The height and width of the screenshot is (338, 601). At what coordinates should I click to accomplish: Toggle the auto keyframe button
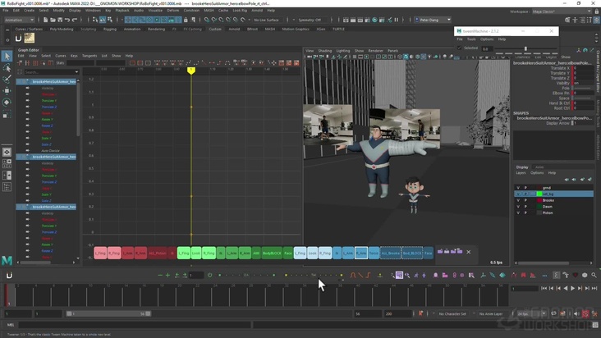(585, 314)
